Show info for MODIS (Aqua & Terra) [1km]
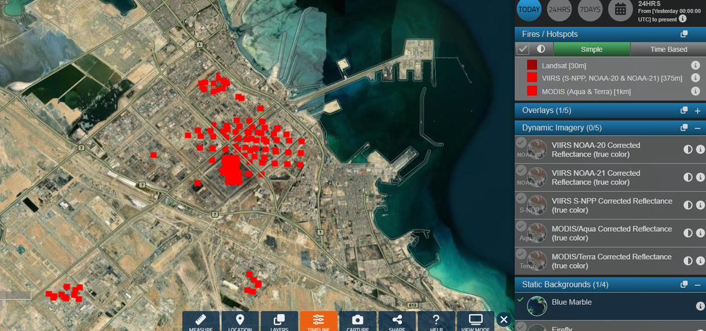Viewport: 706px width, 331px height. coord(696,91)
